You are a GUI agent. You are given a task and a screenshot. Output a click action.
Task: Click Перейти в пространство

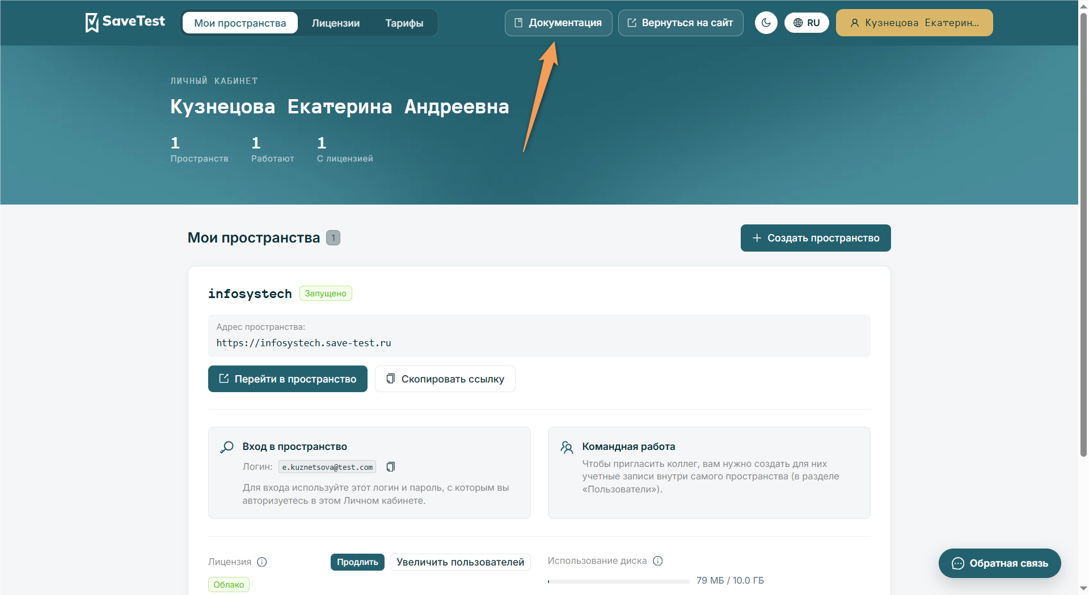[288, 379]
